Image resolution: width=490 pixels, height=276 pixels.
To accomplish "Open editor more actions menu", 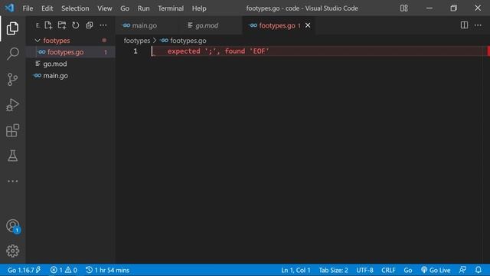I will click(478, 25).
